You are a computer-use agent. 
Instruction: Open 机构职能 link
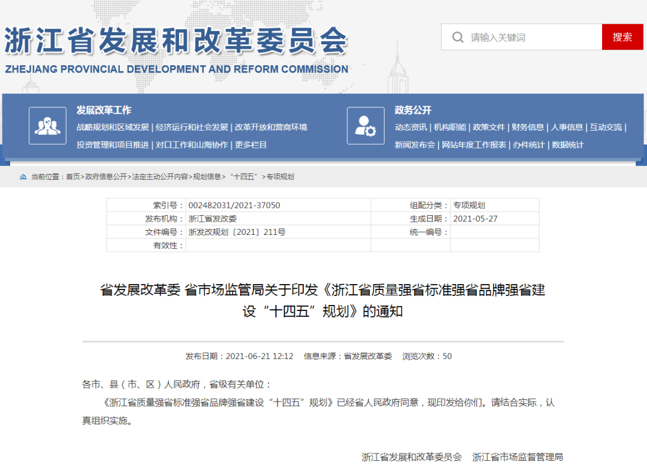450,127
